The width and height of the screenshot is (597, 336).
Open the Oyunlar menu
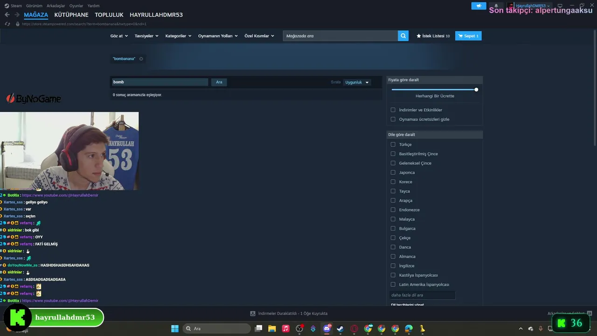tap(76, 6)
